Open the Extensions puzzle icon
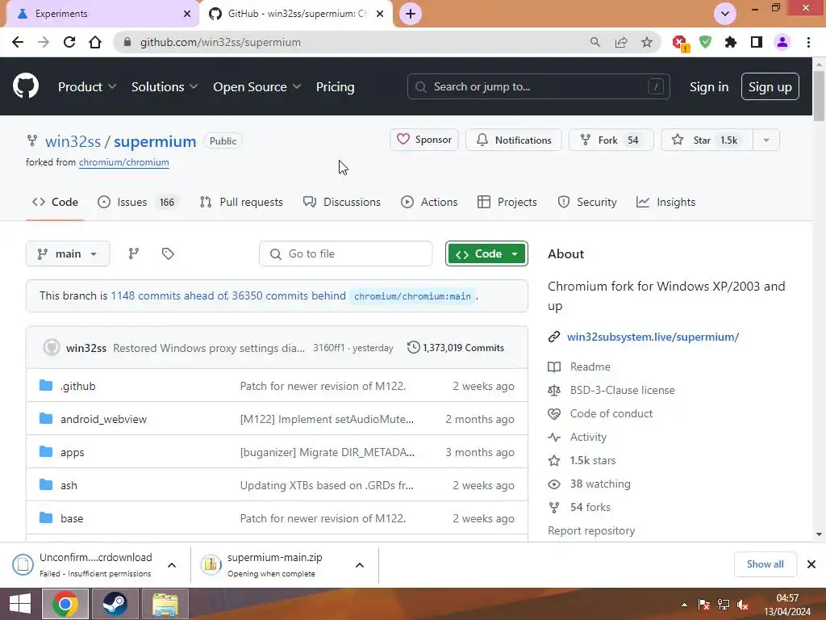 (x=731, y=42)
